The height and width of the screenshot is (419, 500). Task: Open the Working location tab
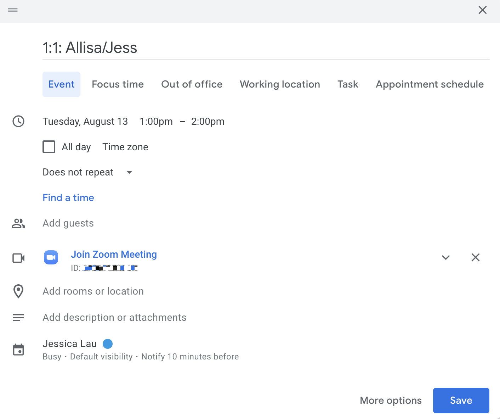click(x=280, y=84)
